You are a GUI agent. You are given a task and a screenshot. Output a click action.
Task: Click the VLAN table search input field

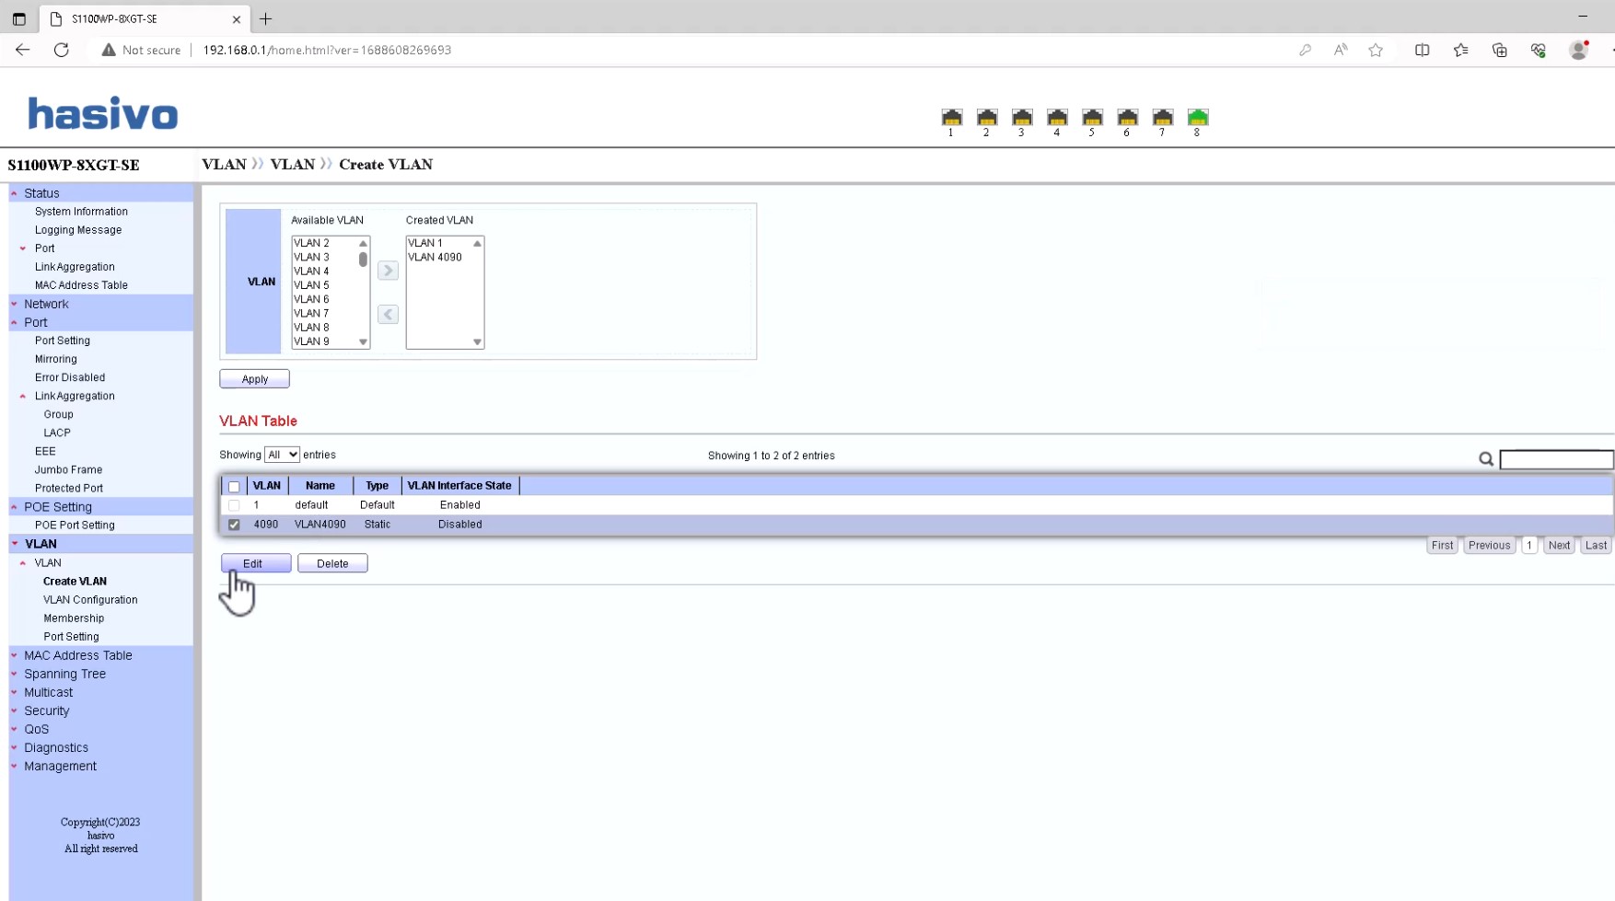pyautogui.click(x=1556, y=459)
